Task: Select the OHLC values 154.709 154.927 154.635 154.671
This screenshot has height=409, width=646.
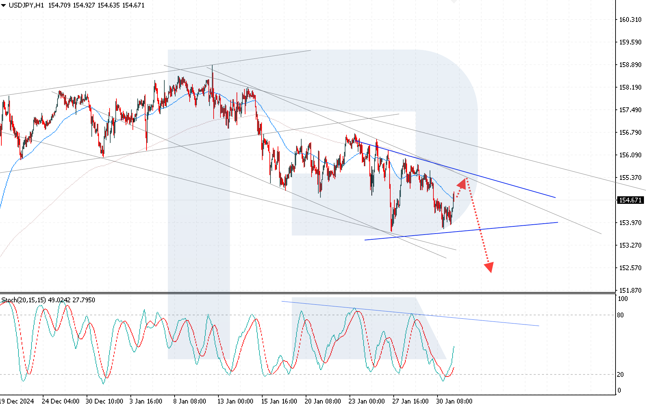Action: (x=96, y=5)
